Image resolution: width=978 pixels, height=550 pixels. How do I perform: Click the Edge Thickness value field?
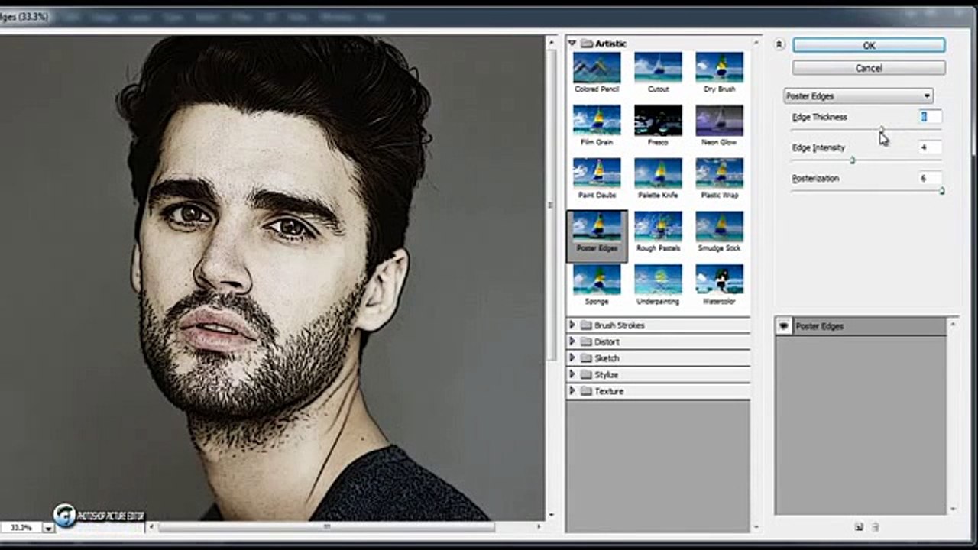(x=930, y=117)
